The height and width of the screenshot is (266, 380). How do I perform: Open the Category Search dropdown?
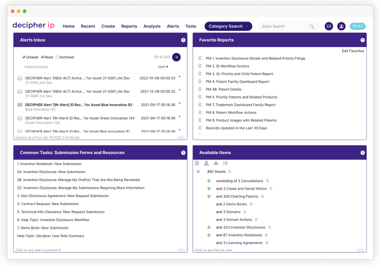(x=228, y=26)
